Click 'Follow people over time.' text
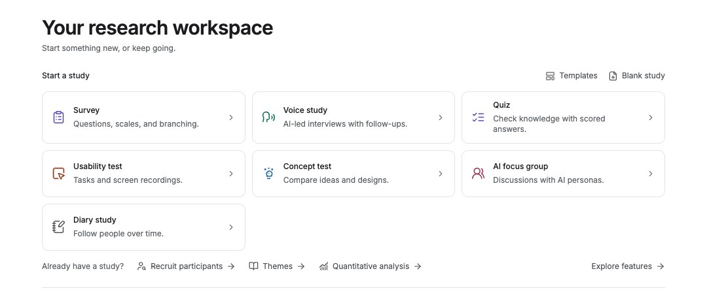 [x=118, y=234]
